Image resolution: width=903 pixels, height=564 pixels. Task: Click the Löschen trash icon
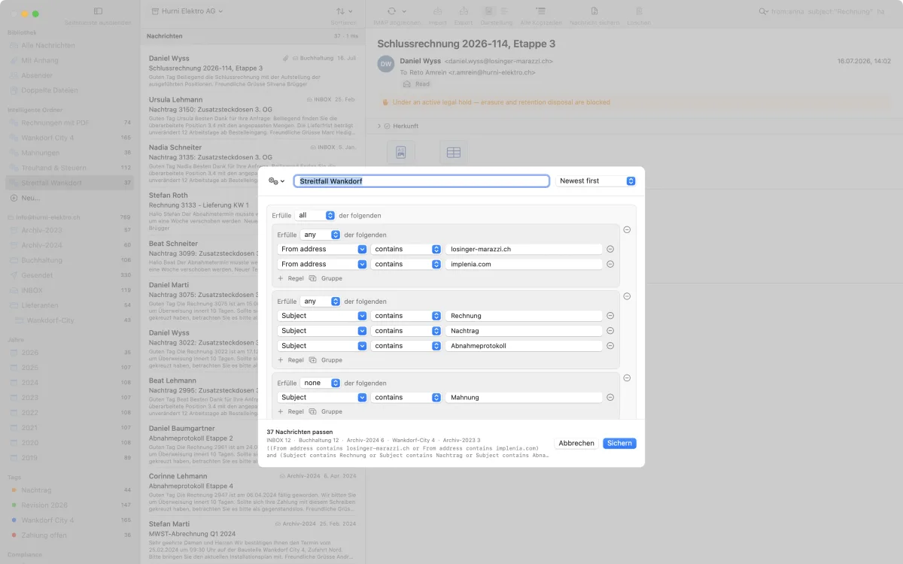pyautogui.click(x=639, y=11)
